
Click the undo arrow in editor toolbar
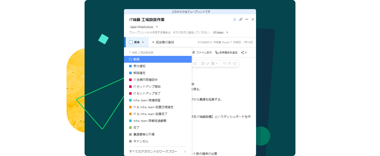(225, 63)
